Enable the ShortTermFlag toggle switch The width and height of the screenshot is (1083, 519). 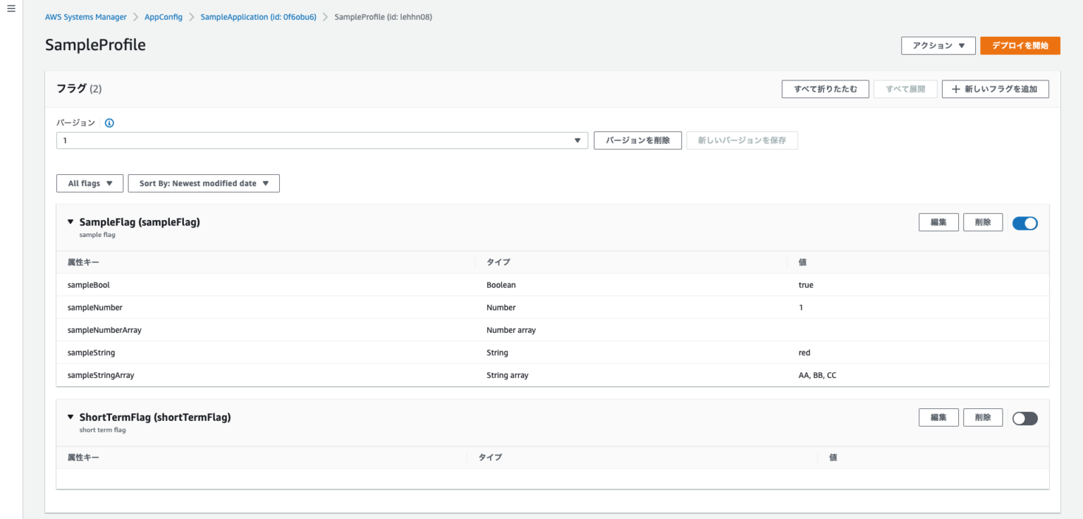pos(1024,418)
